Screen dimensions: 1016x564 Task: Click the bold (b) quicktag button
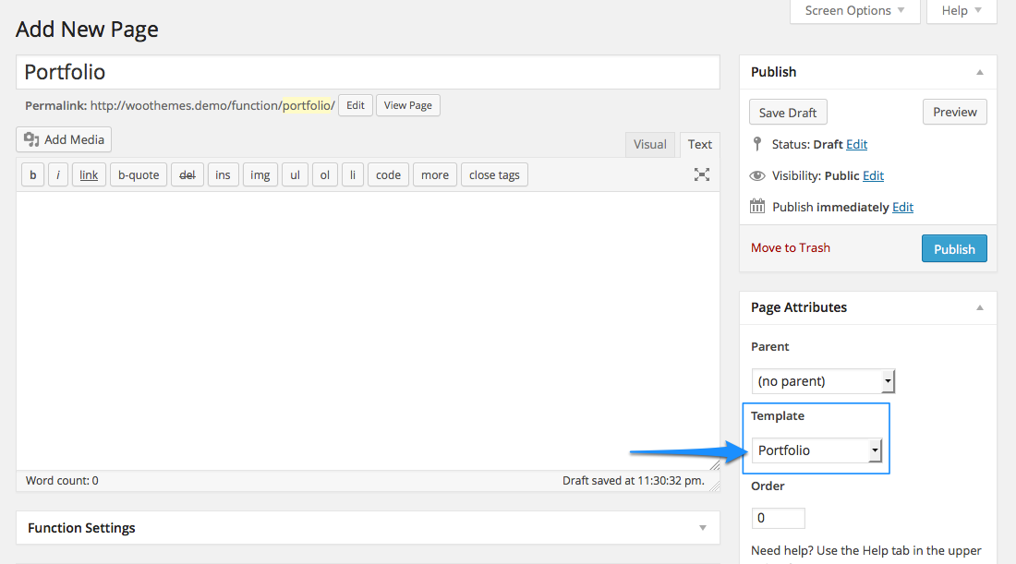tap(33, 174)
